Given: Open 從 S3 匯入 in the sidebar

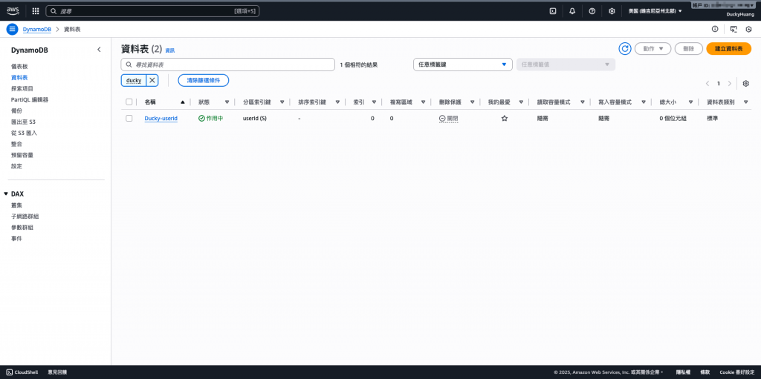Looking at the screenshot, I should 25,133.
